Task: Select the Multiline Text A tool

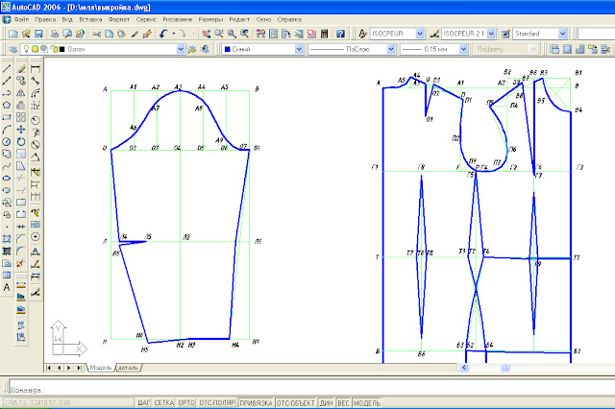Action: [7, 288]
